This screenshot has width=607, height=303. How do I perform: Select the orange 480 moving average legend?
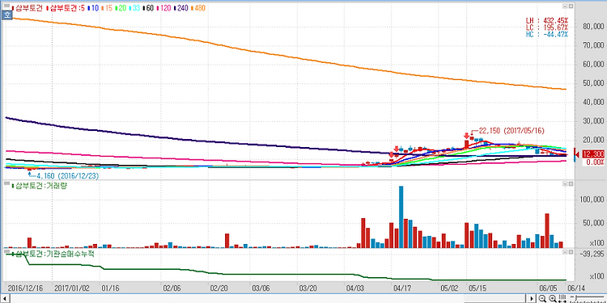click(x=198, y=8)
